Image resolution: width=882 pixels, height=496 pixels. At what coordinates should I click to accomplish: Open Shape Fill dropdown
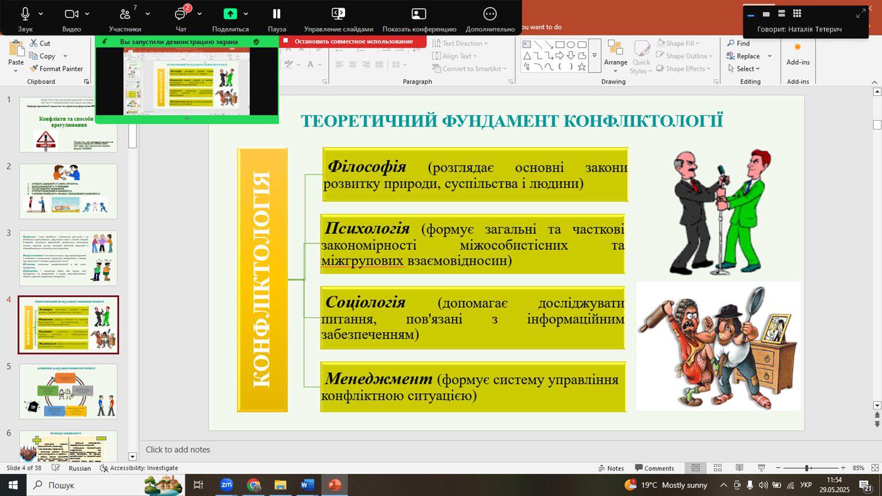[x=679, y=43]
